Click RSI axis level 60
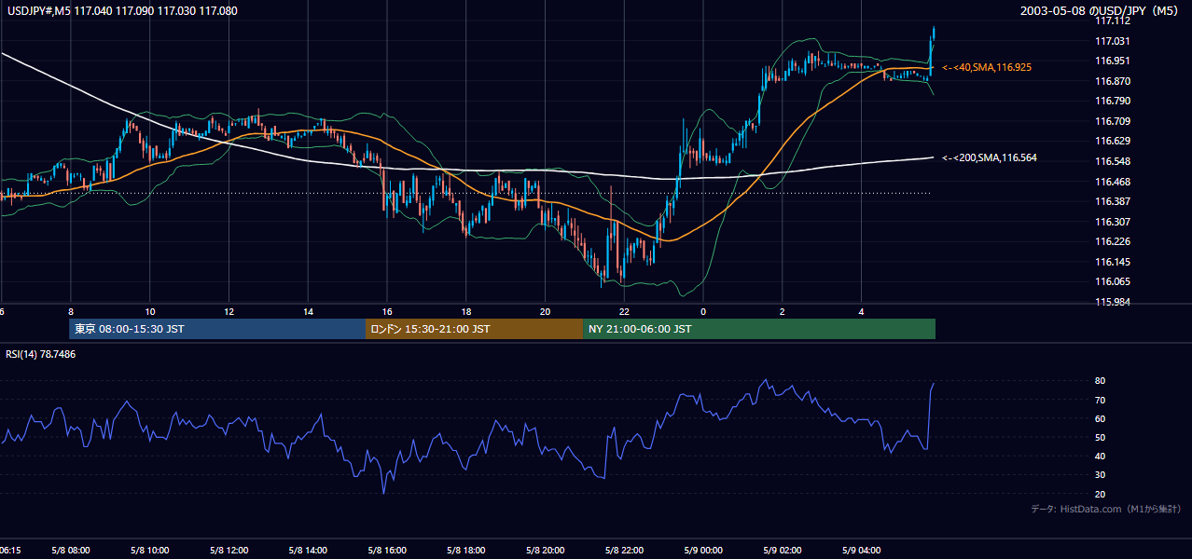 coord(1100,418)
